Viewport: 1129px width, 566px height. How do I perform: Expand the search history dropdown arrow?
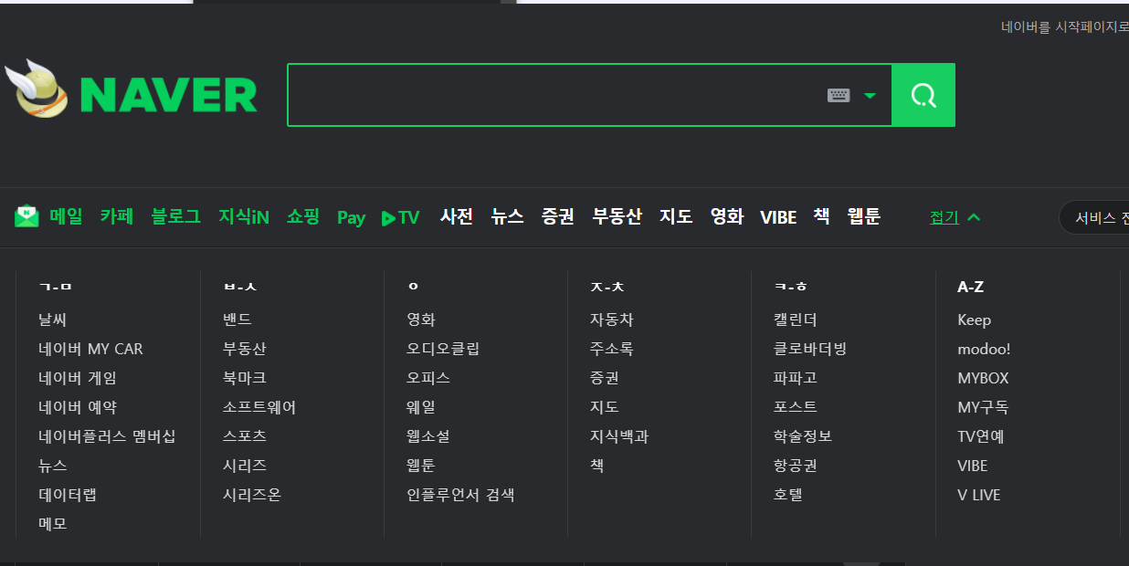pos(870,95)
